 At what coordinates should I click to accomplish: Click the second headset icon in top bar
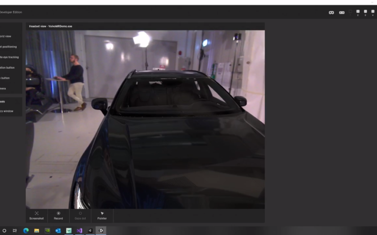(x=342, y=12)
